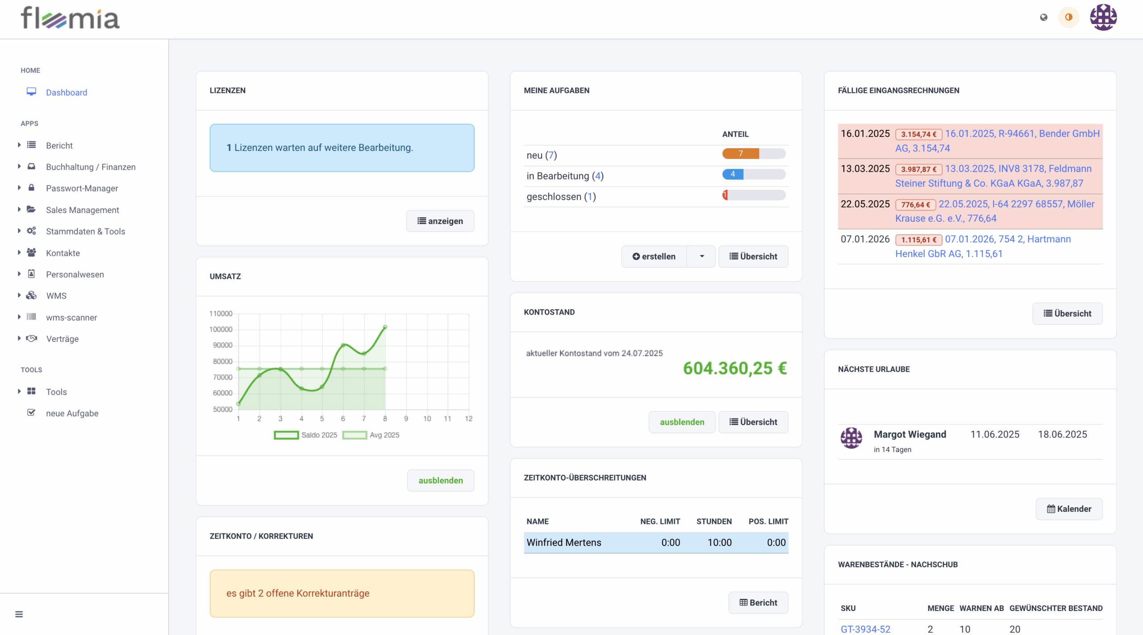Click the Passwort-Manager lock icon
Image resolution: width=1143 pixels, height=635 pixels.
click(31, 188)
